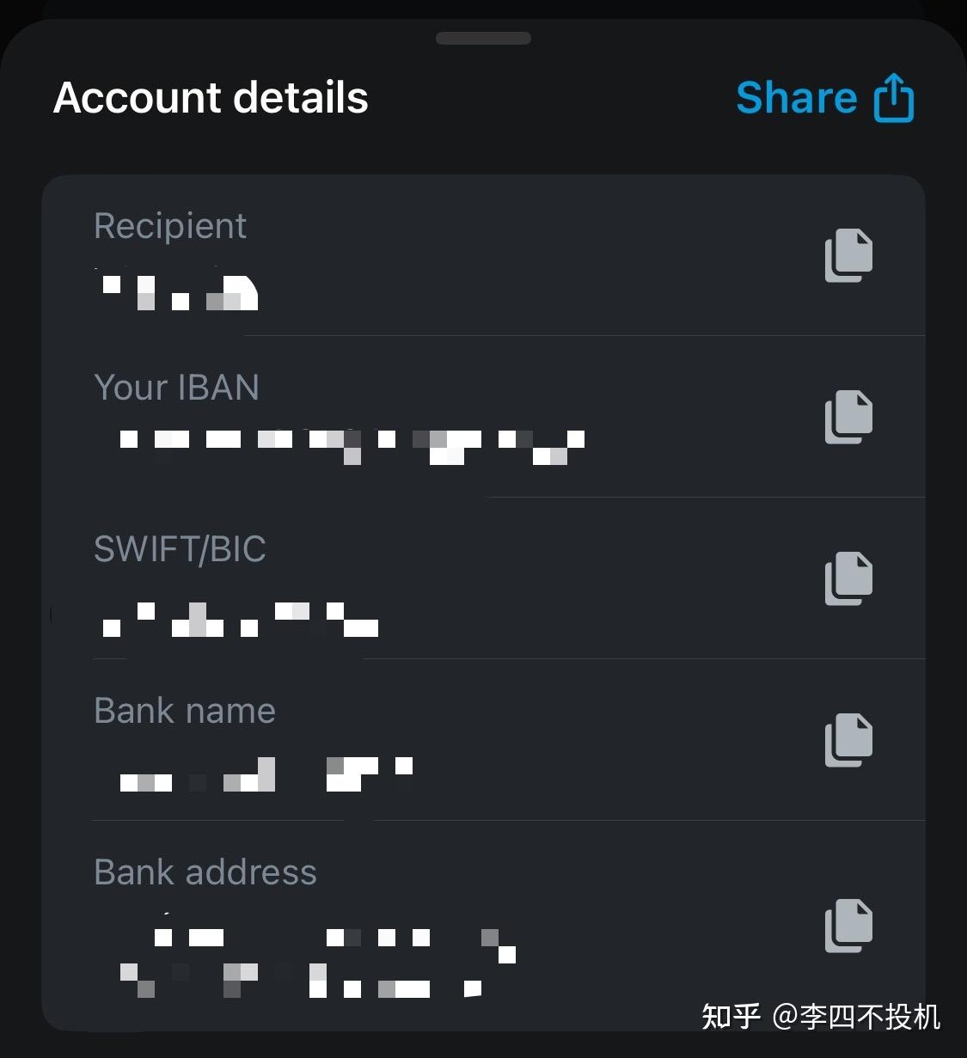Click the Account details heading
The height and width of the screenshot is (1058, 967).
click(x=211, y=98)
